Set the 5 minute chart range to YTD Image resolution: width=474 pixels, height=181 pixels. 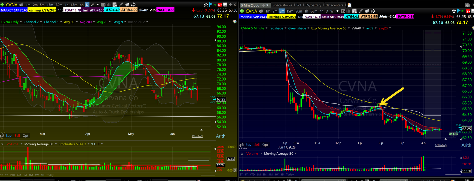point(252,174)
